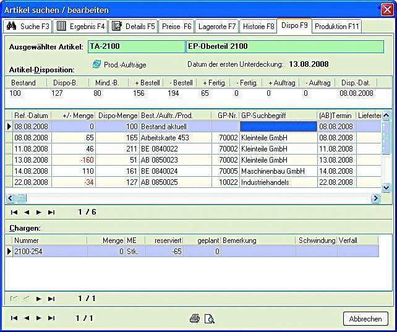
Task: Switch to the Historie F8 tab
Action: 258,27
